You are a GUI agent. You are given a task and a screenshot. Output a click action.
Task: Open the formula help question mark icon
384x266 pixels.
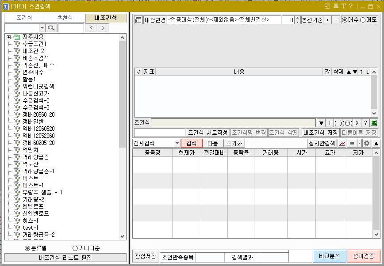click(x=366, y=123)
